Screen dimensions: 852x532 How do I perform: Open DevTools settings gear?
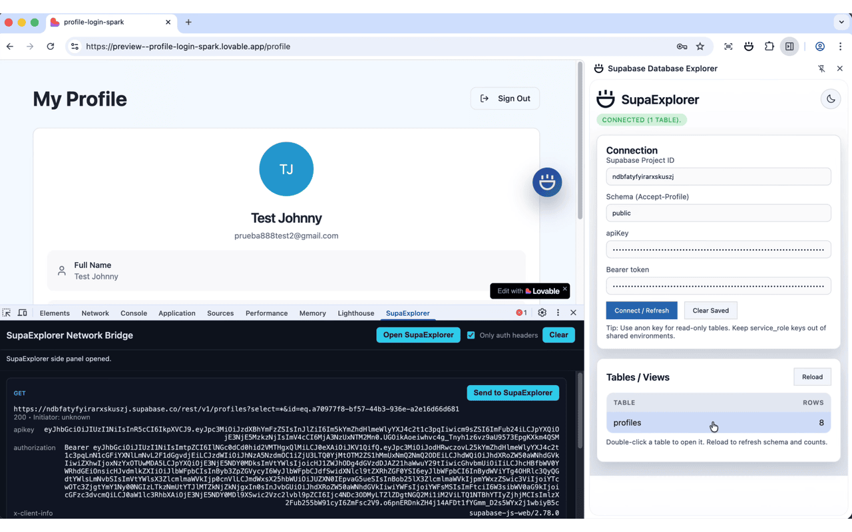pos(542,313)
